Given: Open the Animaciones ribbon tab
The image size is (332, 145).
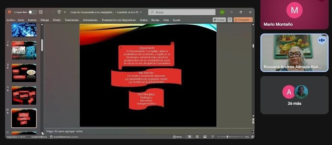Looking at the screenshot, I should pyautogui.click(x=90, y=20).
